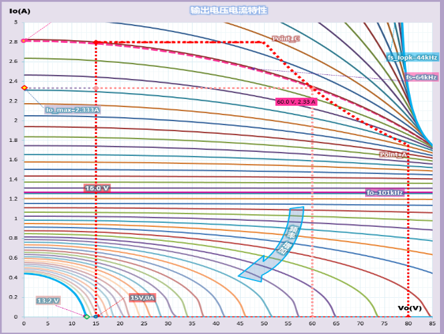Screen dimensions: 444x334
Task: Click the red marker at 15 V, 2.8 A
Action: click(x=96, y=42)
